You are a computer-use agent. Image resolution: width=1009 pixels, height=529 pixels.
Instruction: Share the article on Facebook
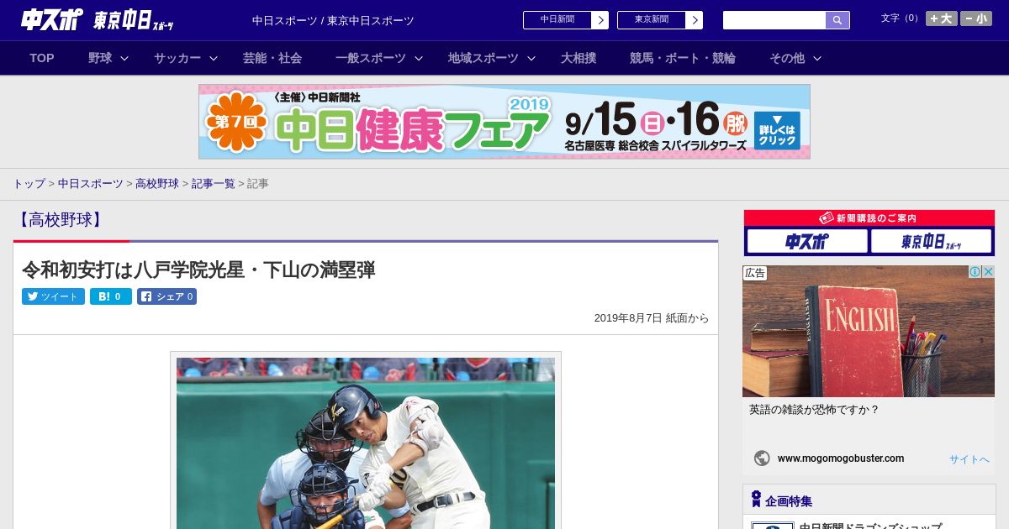166,296
